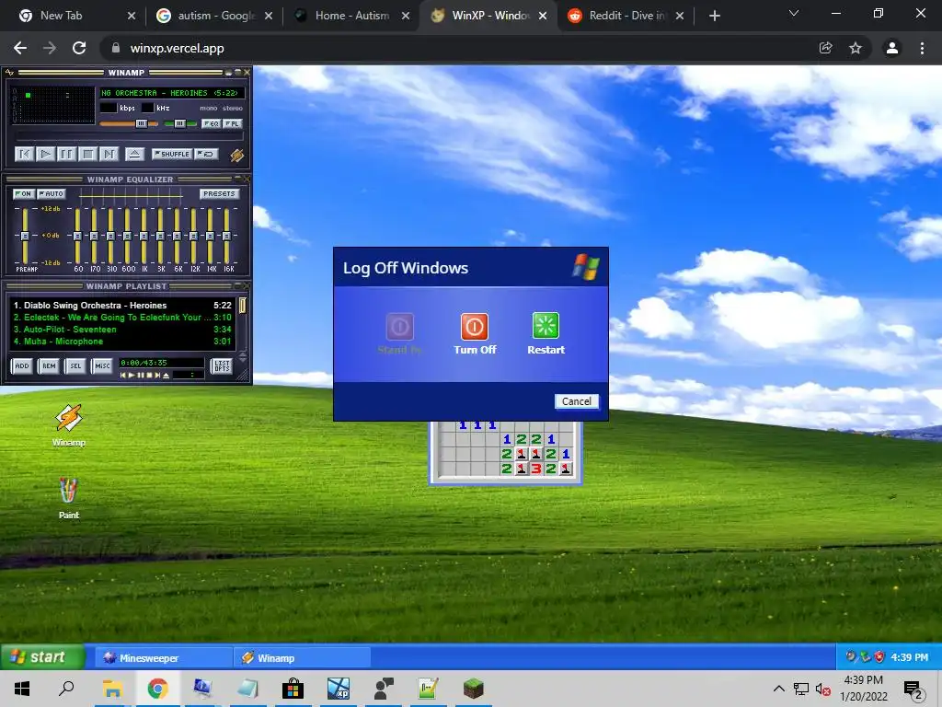
Task: Click the disabled Stand By icon
Action: point(399,327)
